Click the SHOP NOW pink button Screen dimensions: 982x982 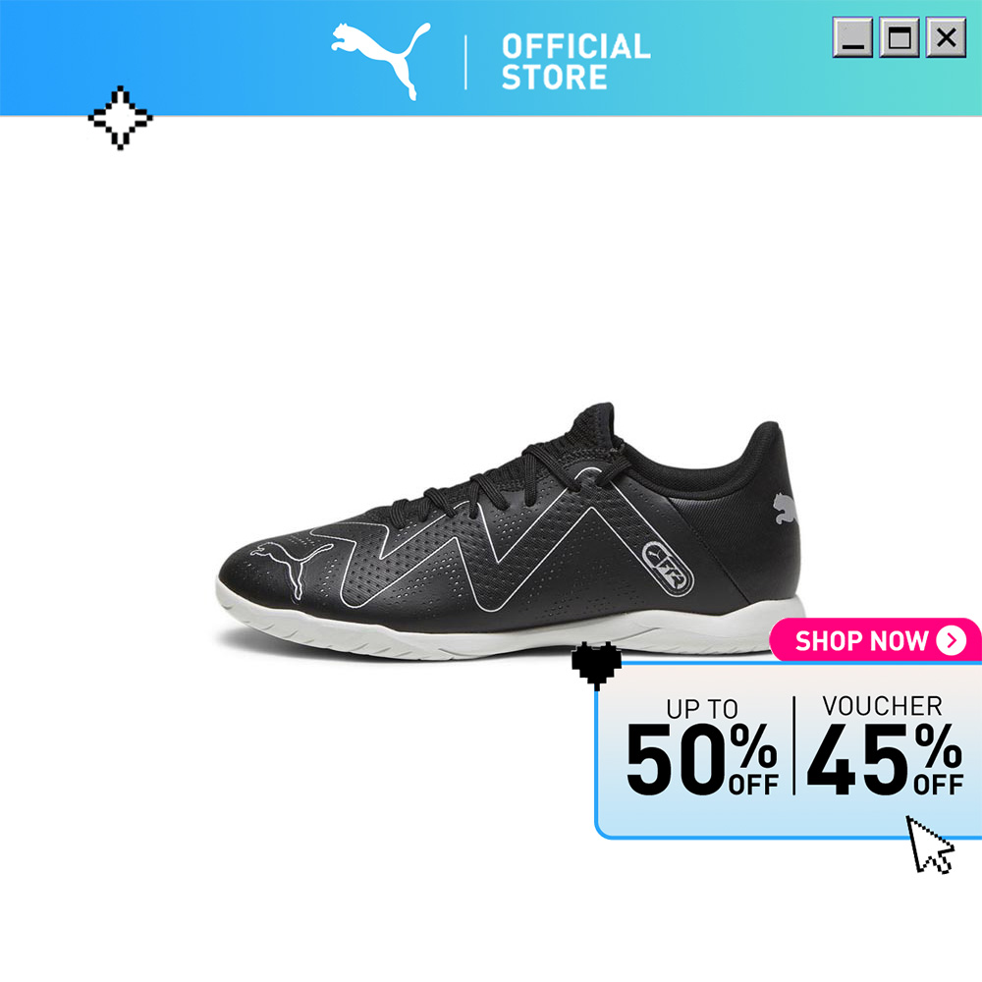coord(876,640)
